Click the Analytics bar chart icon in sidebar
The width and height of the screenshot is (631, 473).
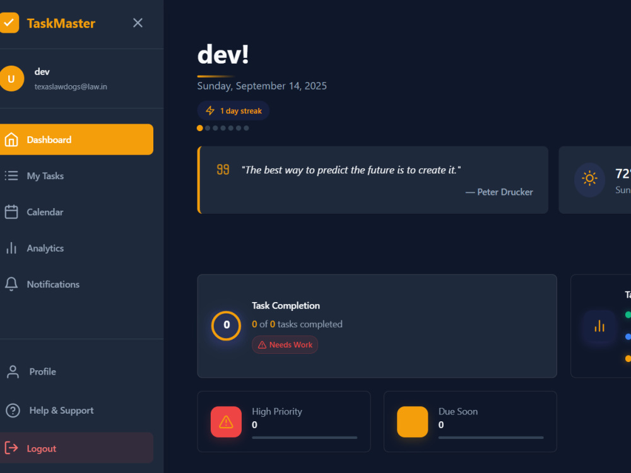[11, 248]
